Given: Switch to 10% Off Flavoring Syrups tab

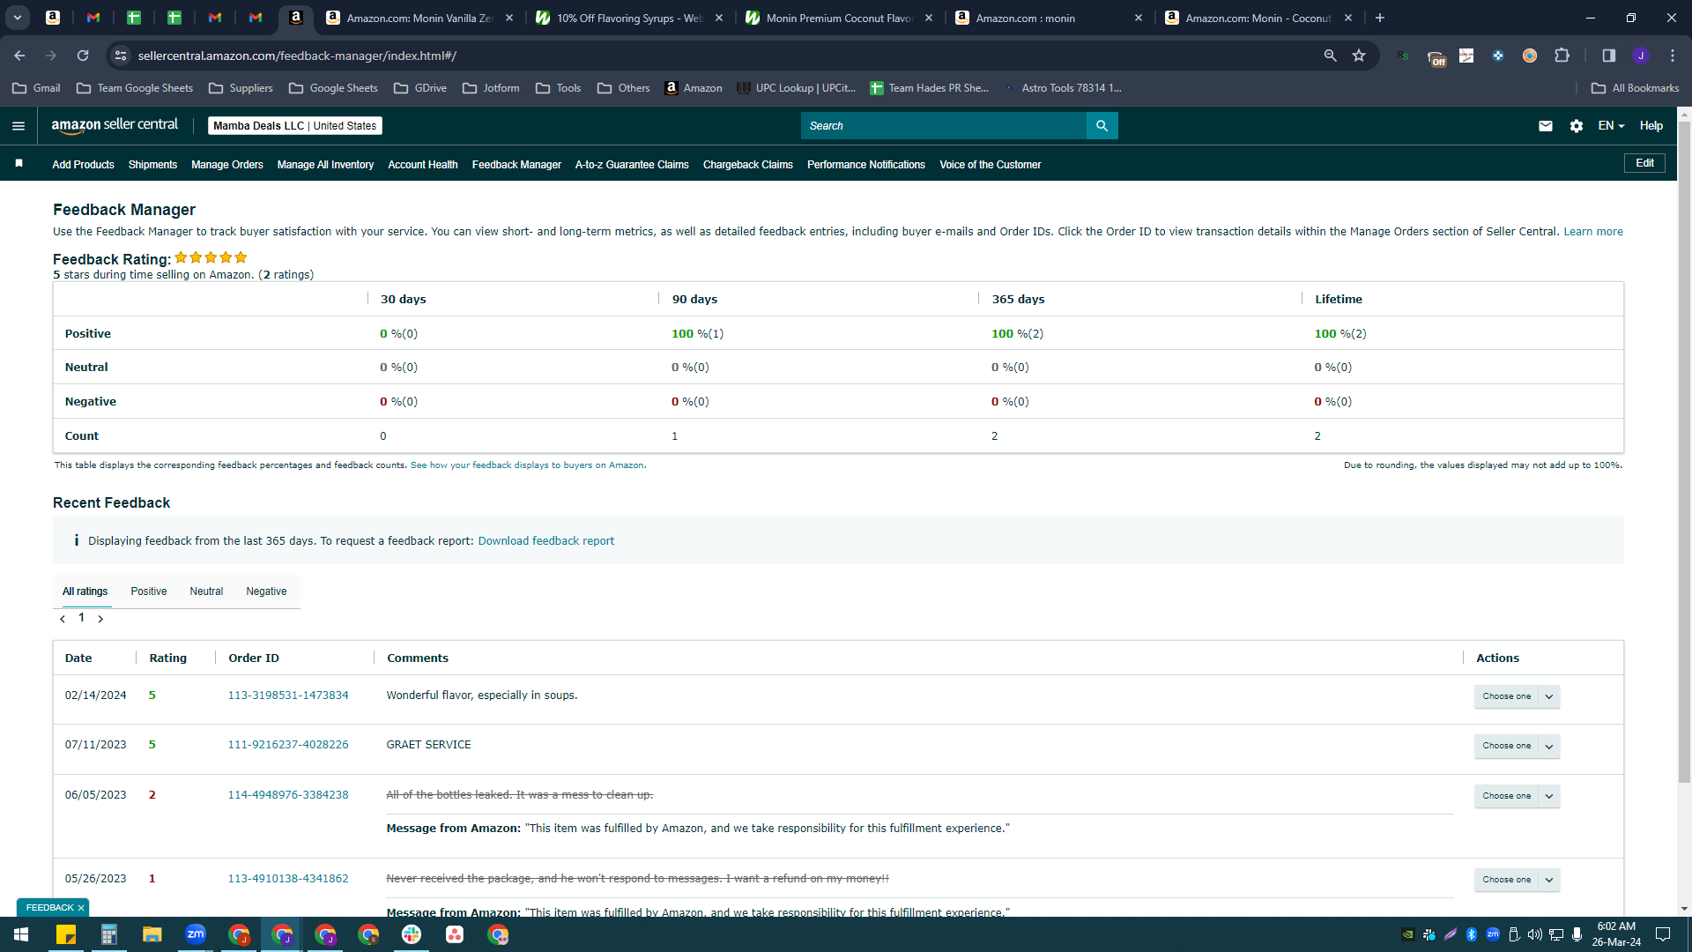Looking at the screenshot, I should [x=630, y=18].
